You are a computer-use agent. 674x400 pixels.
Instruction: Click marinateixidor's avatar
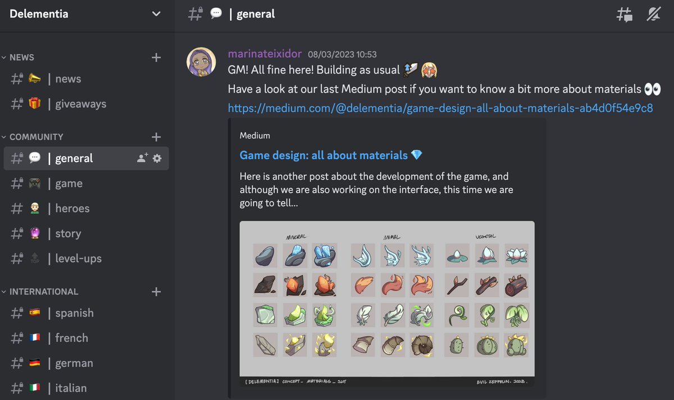(201, 62)
